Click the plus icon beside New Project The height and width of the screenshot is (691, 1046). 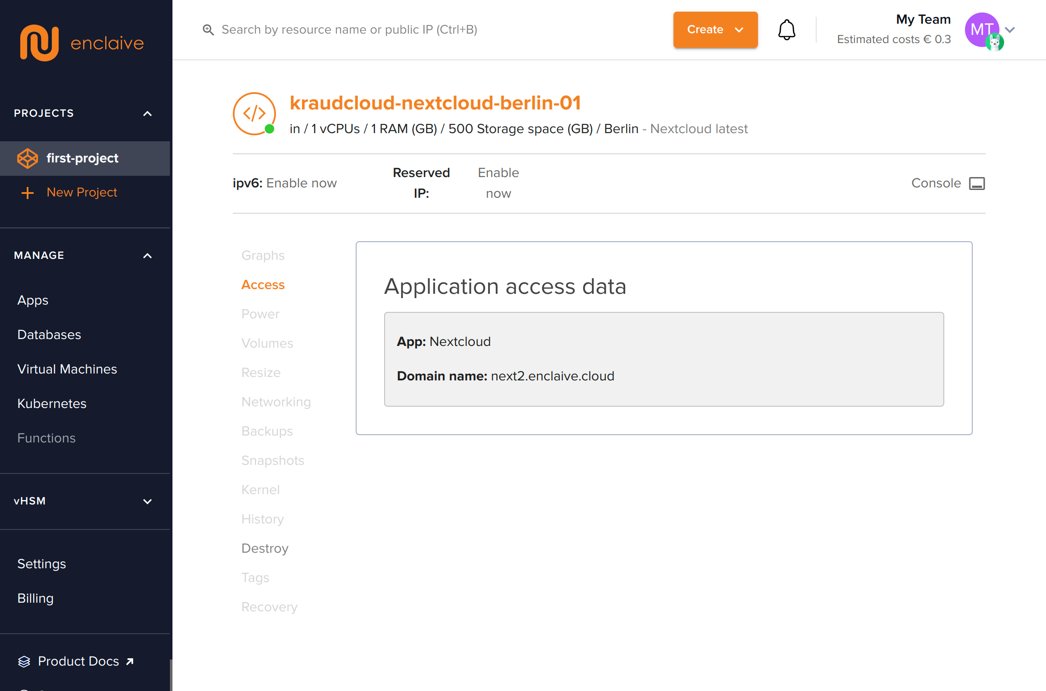[27, 193]
